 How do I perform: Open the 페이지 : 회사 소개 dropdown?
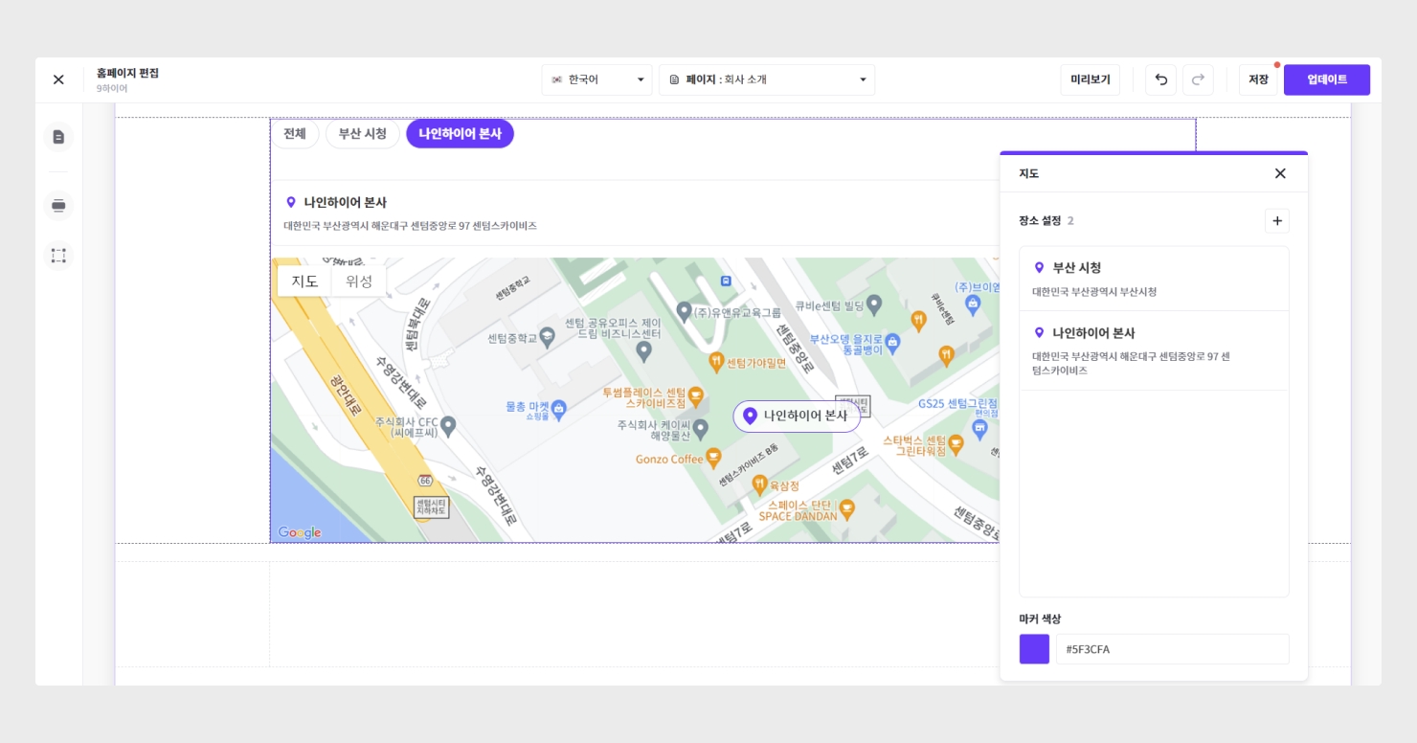766,80
